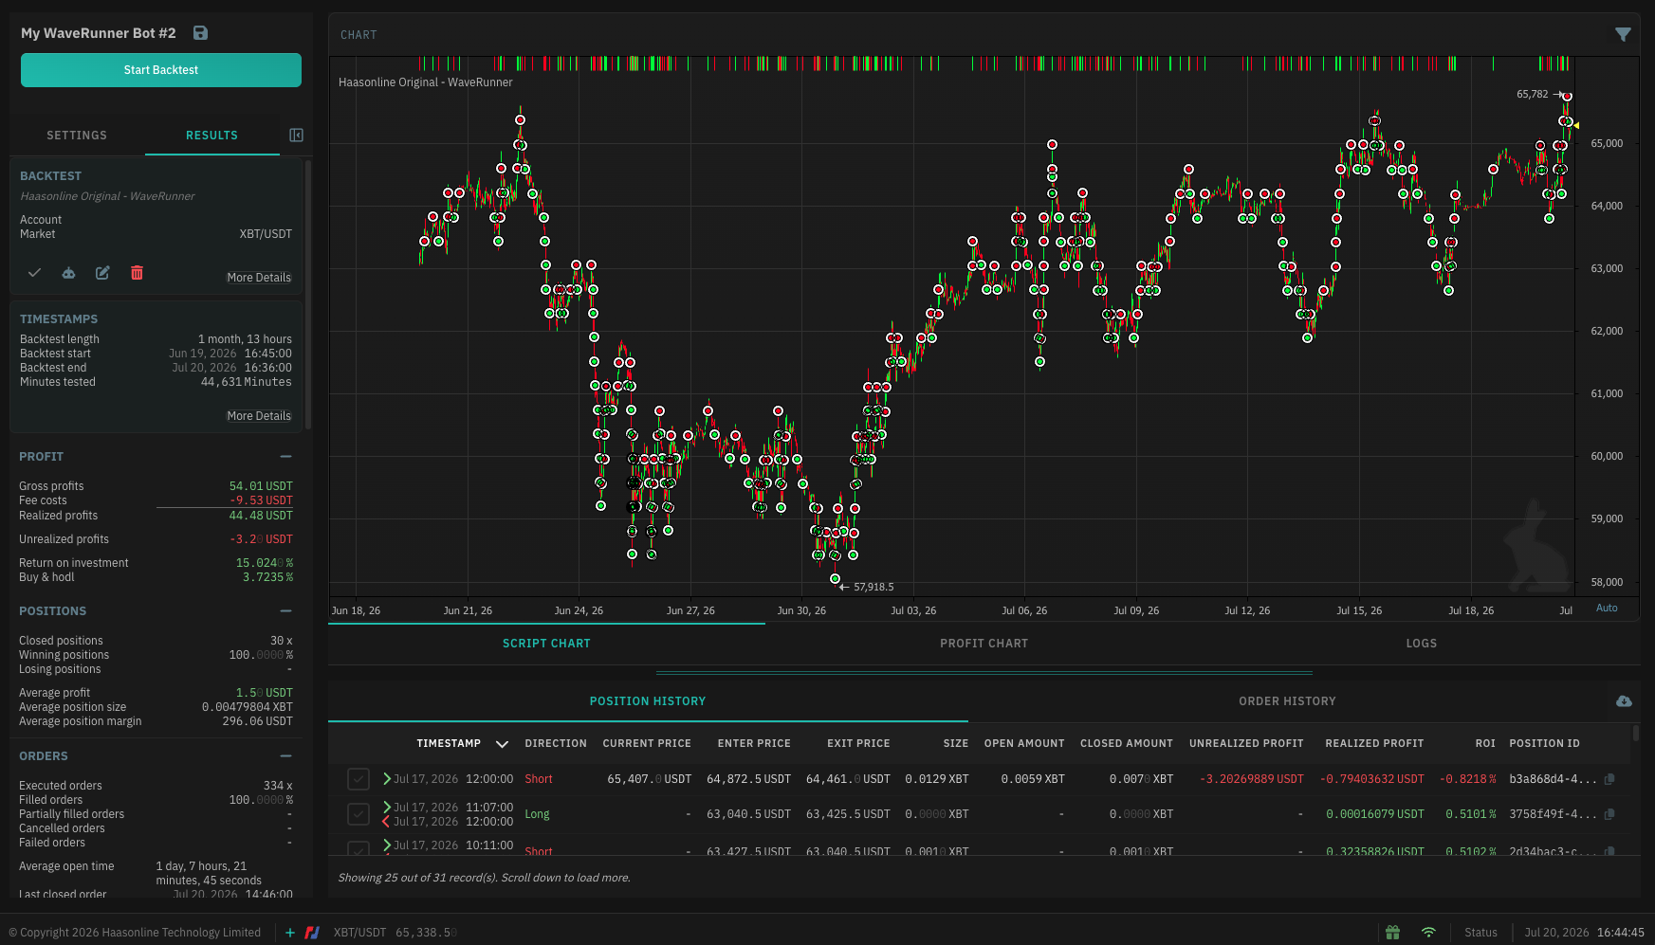Click the Wi-Fi connection icon

pos(1428,933)
